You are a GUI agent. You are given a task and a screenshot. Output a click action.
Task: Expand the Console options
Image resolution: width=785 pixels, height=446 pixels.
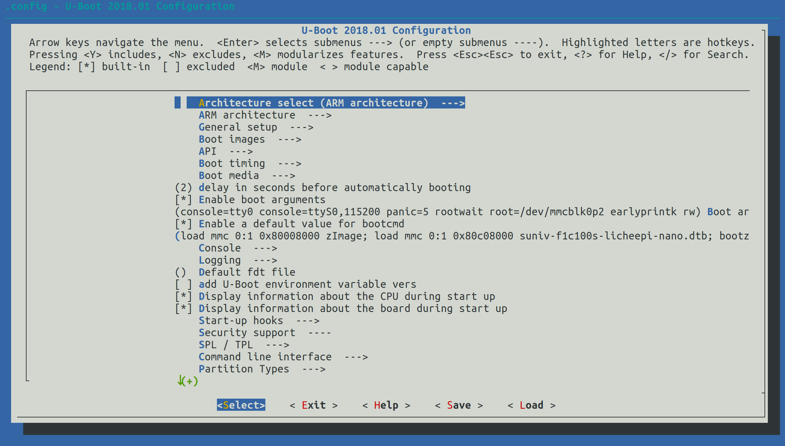(x=220, y=248)
